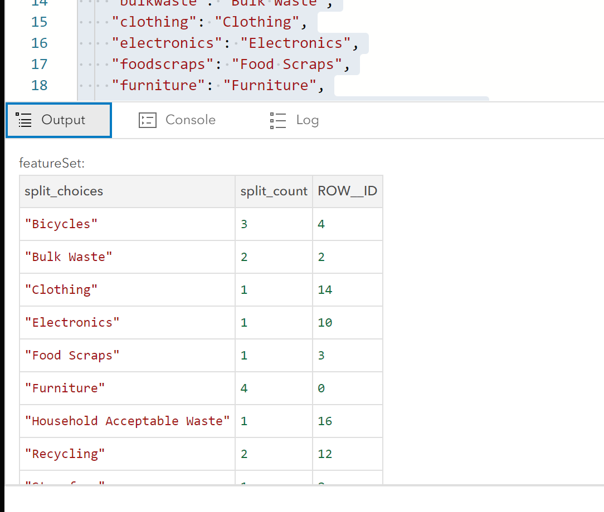
Task: Click the split_choices column header
Action: (x=64, y=191)
